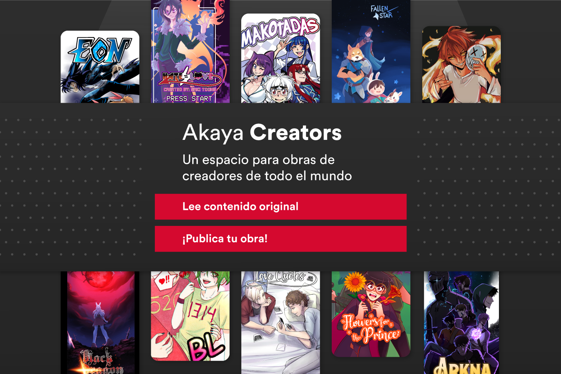
Task: Select the Arkna comic cover
Action: [462, 322]
